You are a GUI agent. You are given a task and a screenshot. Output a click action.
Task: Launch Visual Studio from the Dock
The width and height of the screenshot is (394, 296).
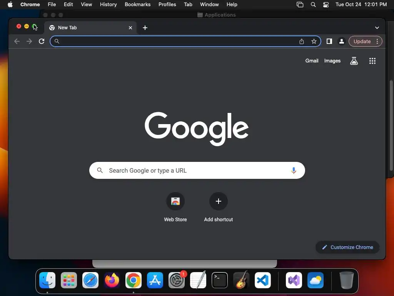[x=294, y=280]
